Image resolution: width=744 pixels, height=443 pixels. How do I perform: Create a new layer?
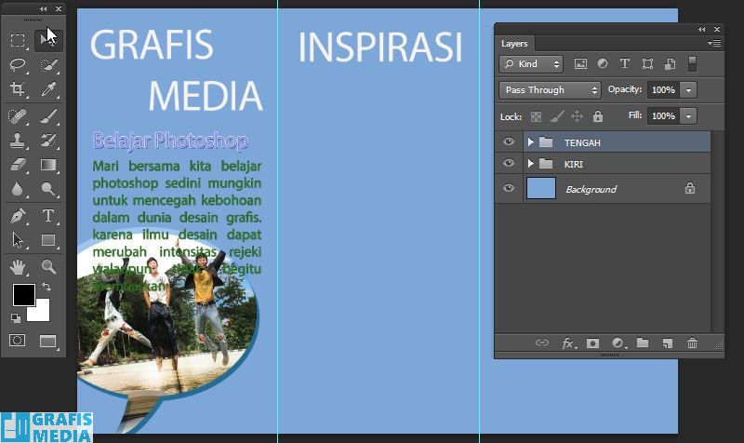click(x=668, y=343)
